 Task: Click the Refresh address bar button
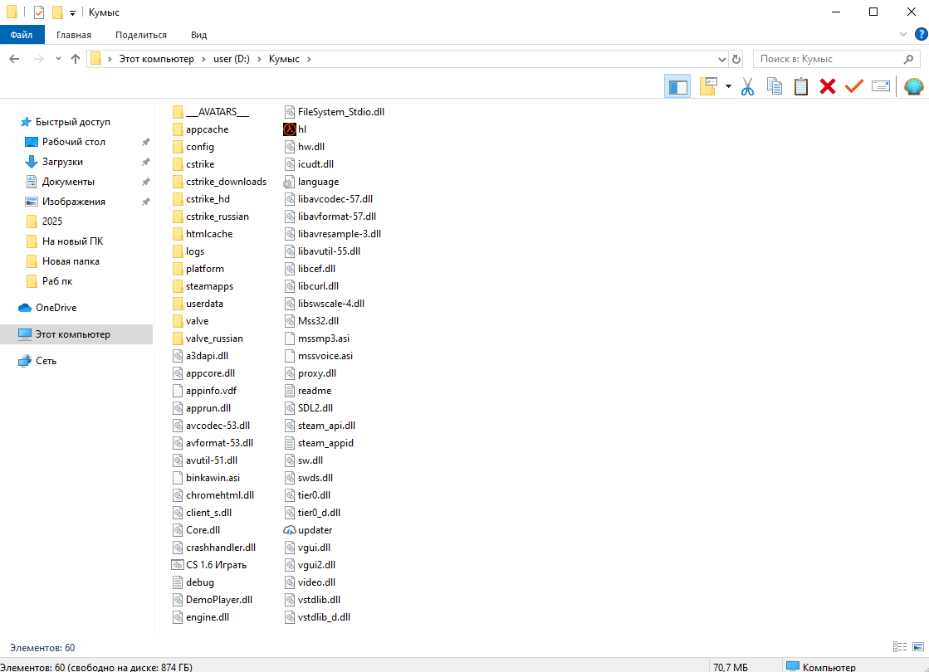[x=736, y=59]
